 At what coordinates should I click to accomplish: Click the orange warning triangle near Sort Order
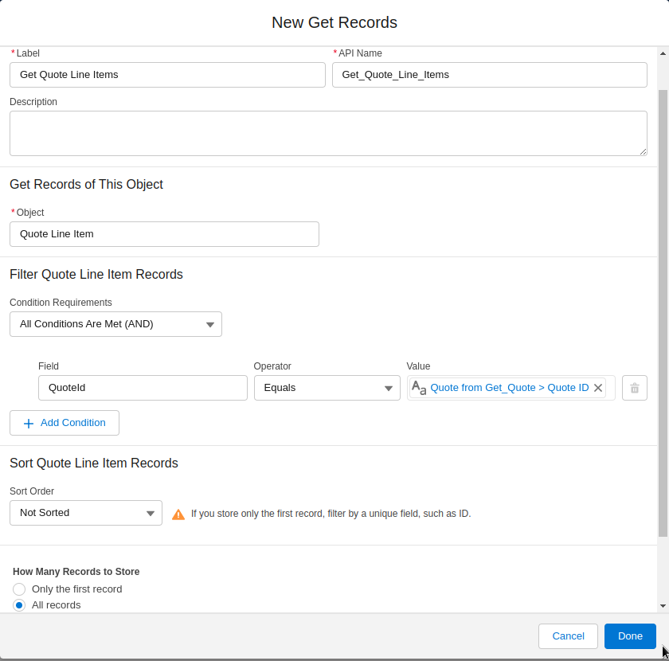[x=178, y=514]
